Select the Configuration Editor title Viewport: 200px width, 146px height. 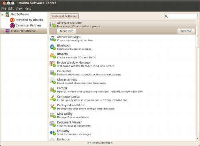point(71,105)
